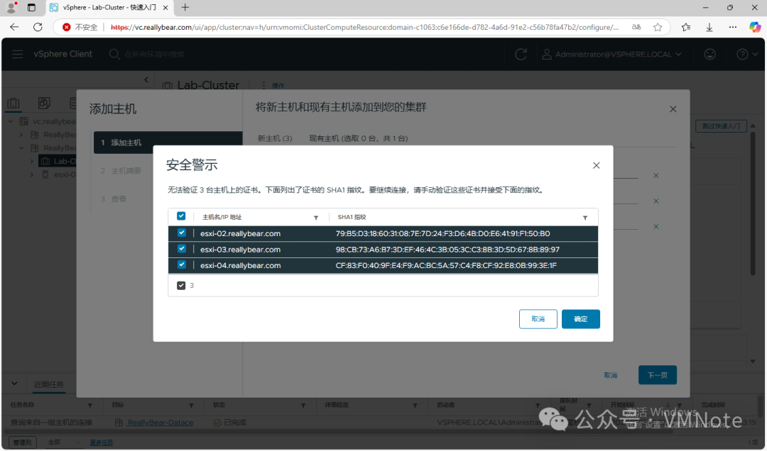Uncheck esxi-03.reallybear.com host row
Screen dimensions: 767x451
click(182, 249)
